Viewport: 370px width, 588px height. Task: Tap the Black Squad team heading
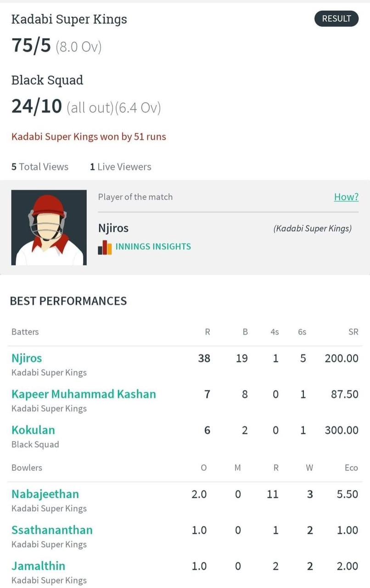[x=47, y=80]
